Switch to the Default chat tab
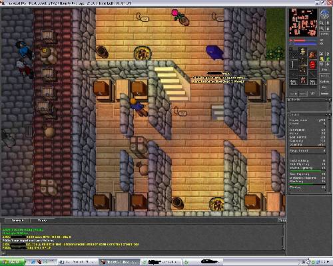Image resolution: width=333 pixels, height=266 pixels. (x=17, y=220)
